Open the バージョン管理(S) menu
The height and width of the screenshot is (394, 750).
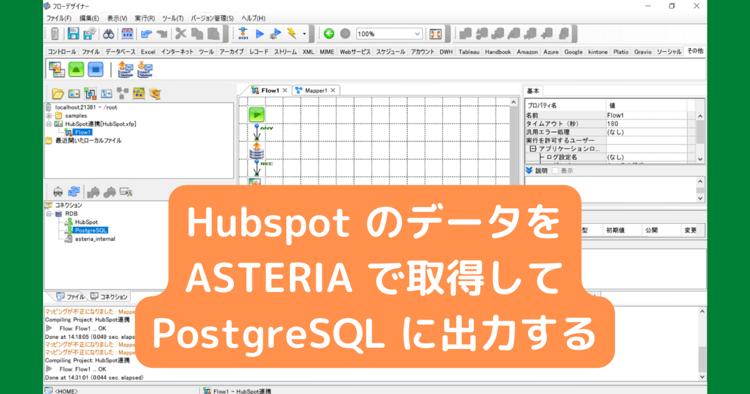coord(211,18)
